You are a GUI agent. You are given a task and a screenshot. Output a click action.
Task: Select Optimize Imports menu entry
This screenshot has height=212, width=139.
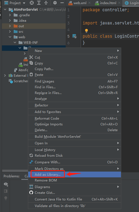74,124
